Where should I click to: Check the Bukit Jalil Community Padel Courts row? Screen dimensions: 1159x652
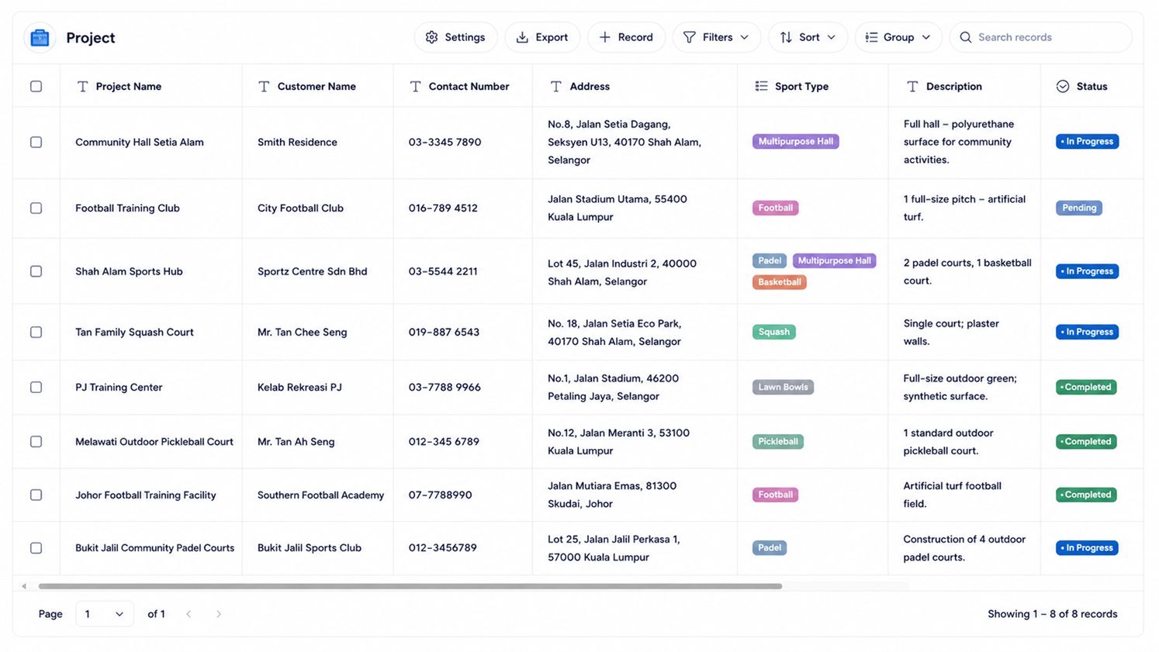coord(36,547)
